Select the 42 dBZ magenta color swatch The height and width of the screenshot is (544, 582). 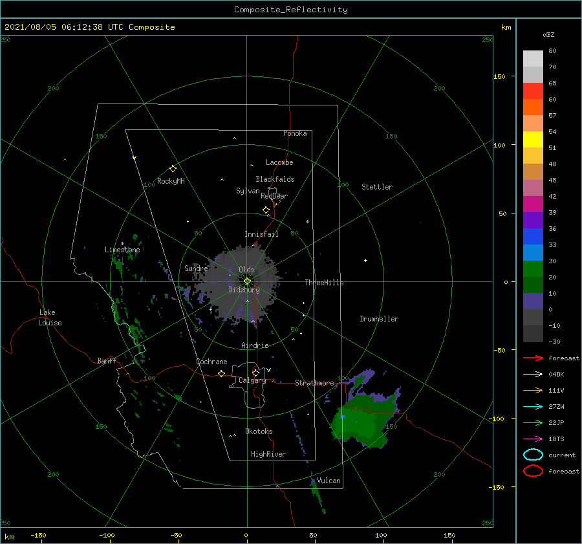tap(533, 204)
